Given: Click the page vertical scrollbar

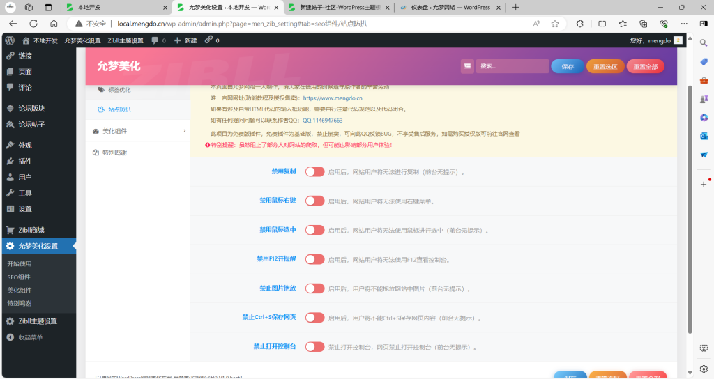Looking at the screenshot, I should coord(690,209).
